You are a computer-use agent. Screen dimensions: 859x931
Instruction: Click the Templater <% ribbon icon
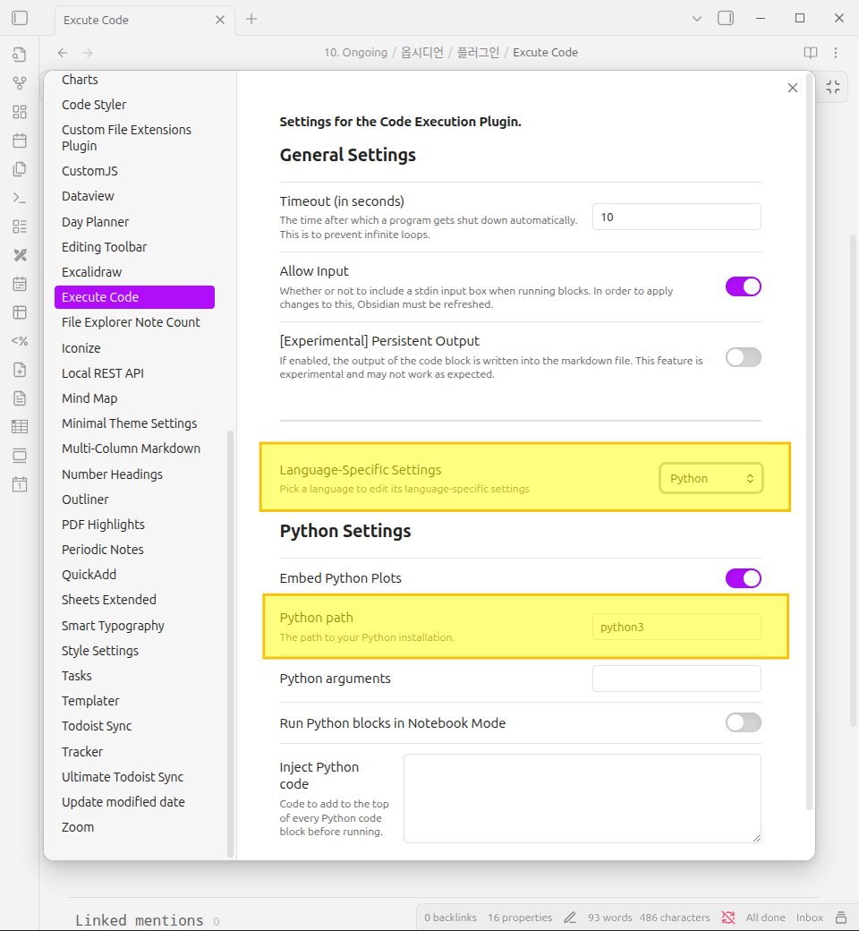pos(20,341)
